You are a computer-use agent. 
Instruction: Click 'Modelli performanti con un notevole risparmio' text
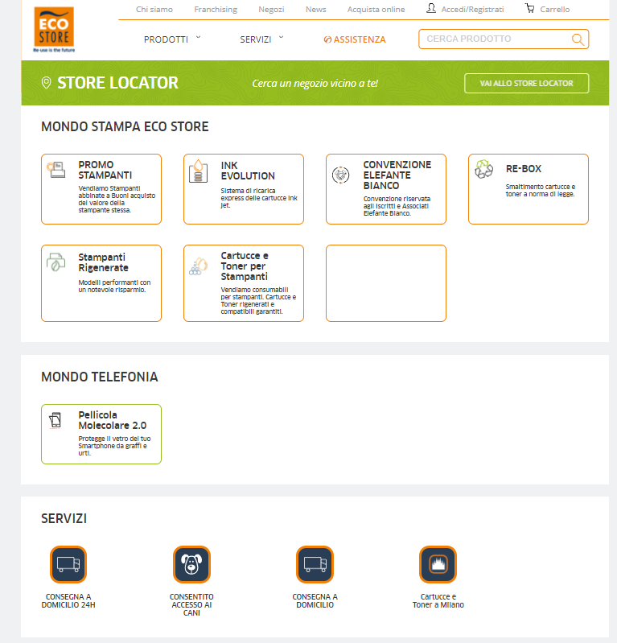click(114, 286)
